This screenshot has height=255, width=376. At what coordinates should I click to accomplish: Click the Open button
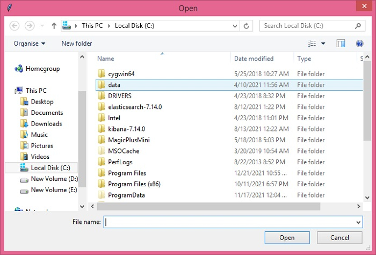[x=287, y=237]
